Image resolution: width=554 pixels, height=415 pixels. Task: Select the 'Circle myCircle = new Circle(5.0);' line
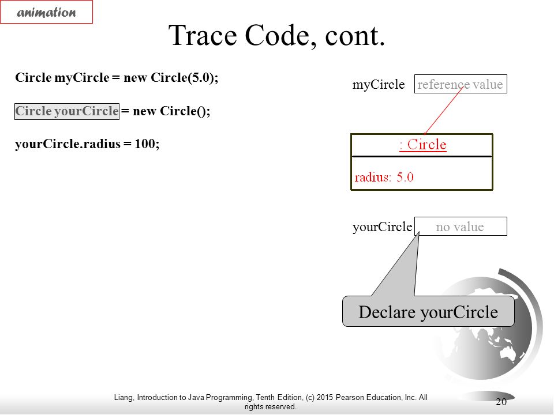pos(117,78)
